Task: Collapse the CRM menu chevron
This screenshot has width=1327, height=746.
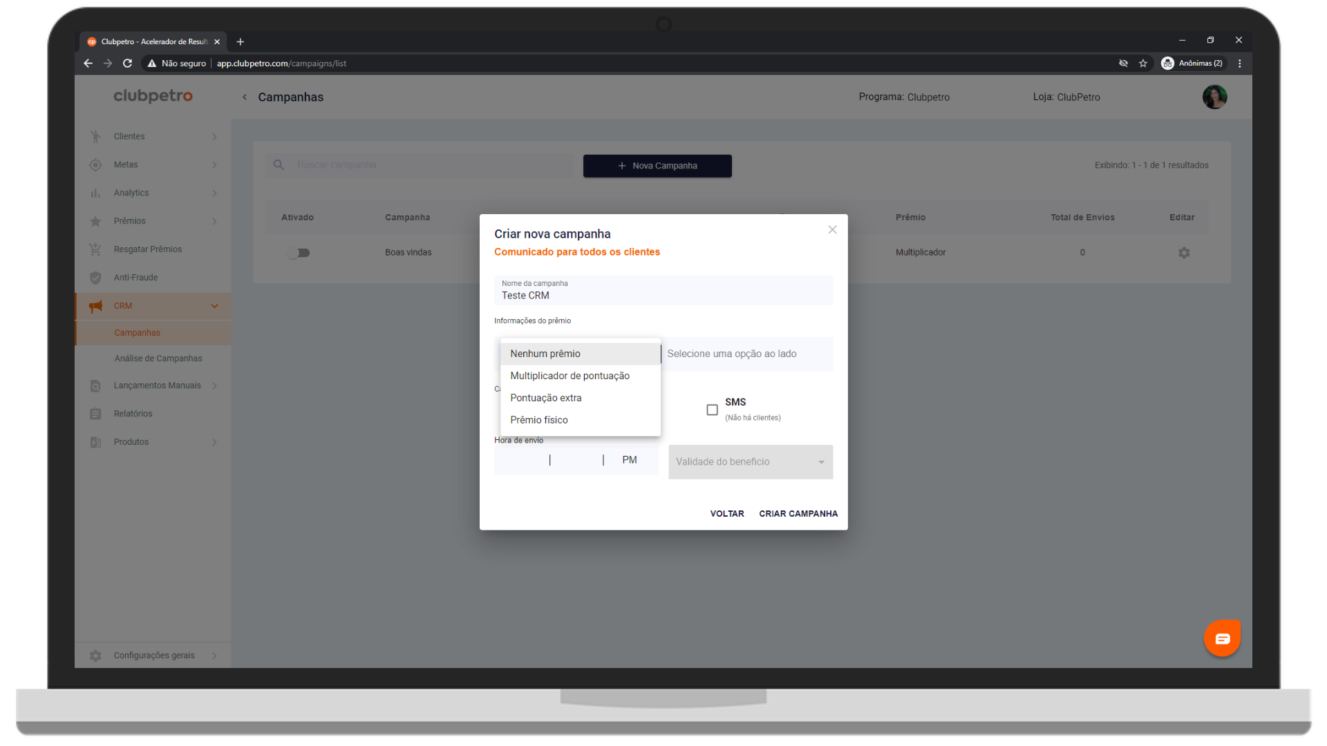Action: (x=214, y=306)
